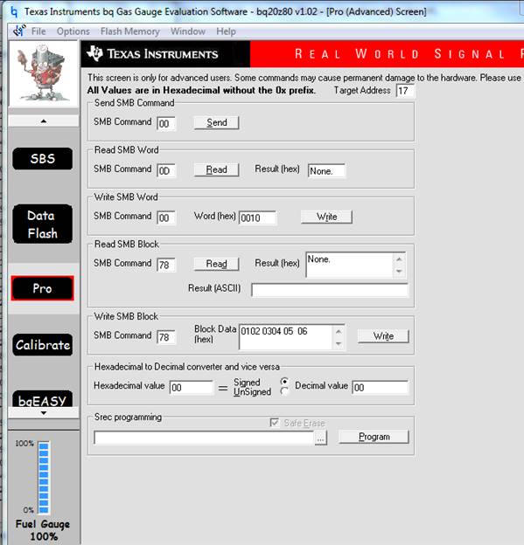This screenshot has width=524, height=545.
Task: Click the Word (hex) input field
Action: coord(258,218)
